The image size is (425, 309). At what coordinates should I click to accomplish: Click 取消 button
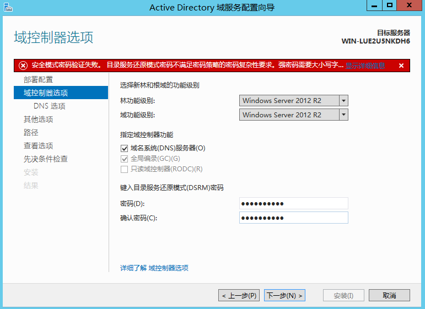coord(389,295)
